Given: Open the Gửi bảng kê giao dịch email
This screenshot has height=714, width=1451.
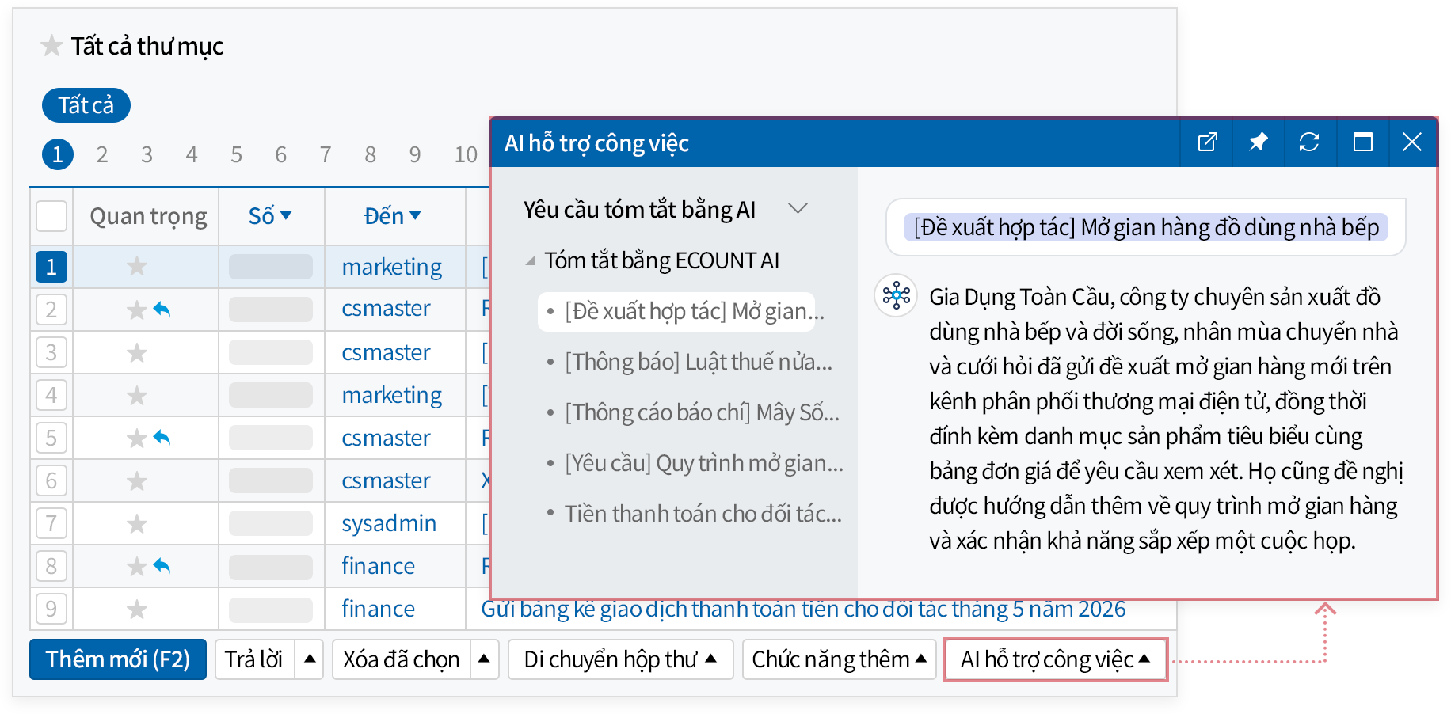Looking at the screenshot, I should [x=803, y=609].
